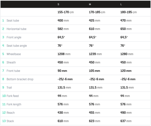Click the Sheath row label
151x126 pixels.
[11, 62]
